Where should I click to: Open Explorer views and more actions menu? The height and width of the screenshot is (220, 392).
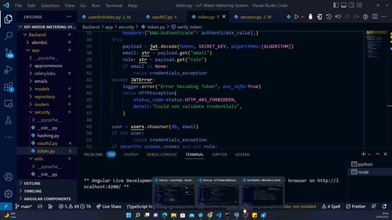click(x=69, y=16)
